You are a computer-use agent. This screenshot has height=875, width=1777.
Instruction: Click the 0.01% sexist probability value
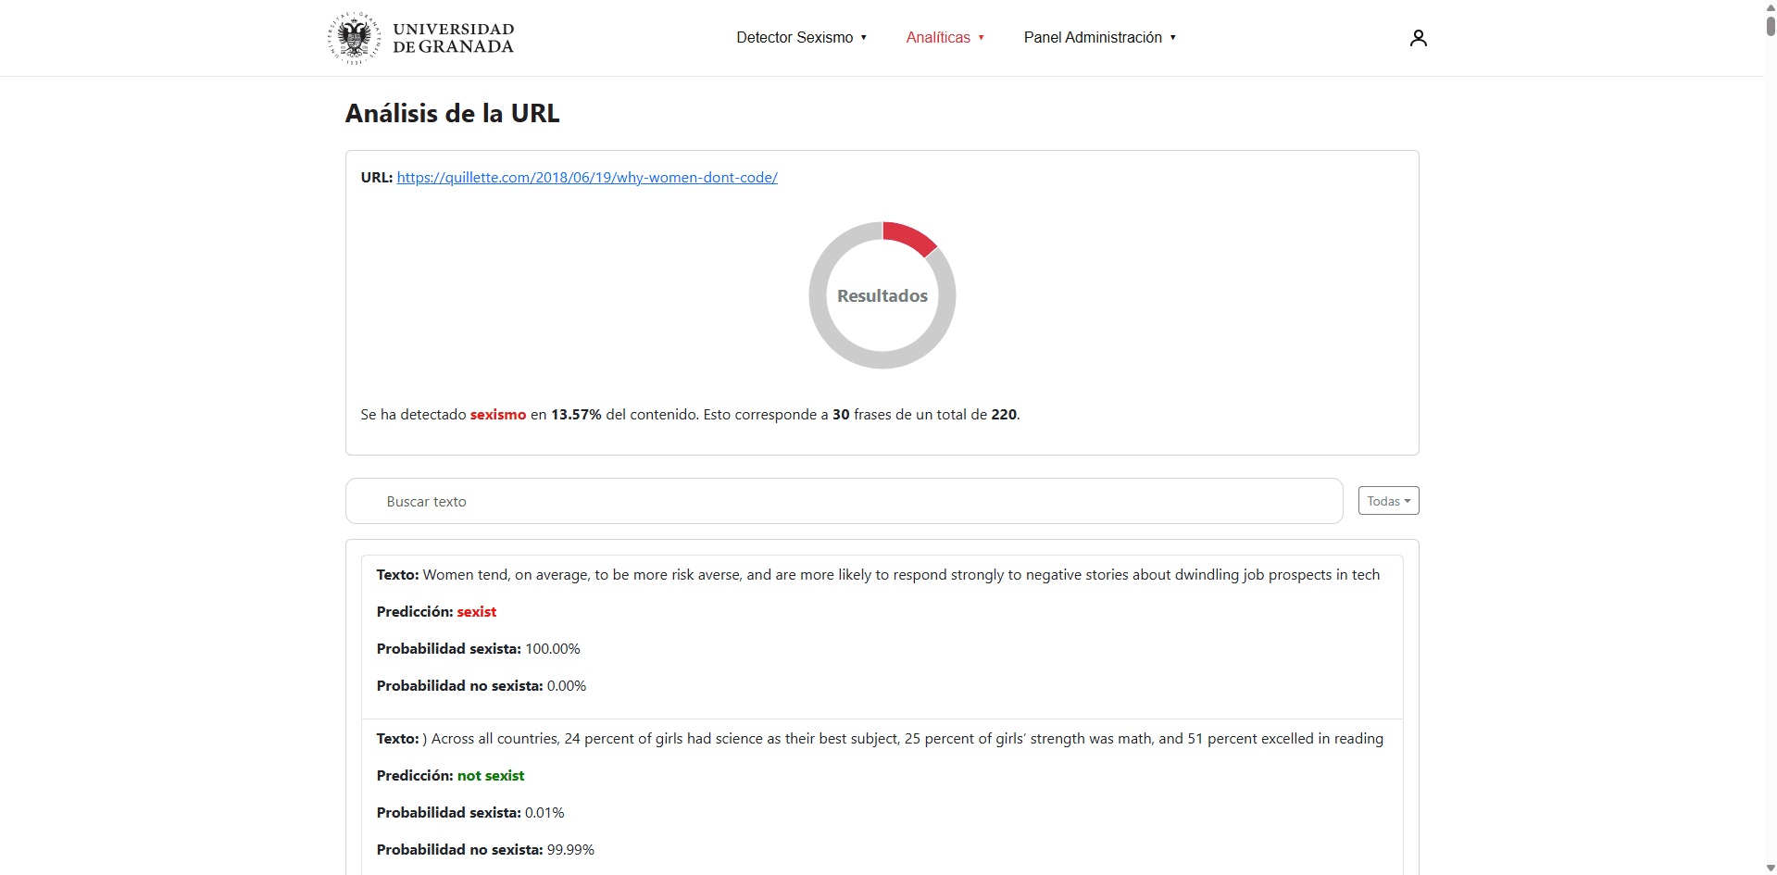coord(544,812)
